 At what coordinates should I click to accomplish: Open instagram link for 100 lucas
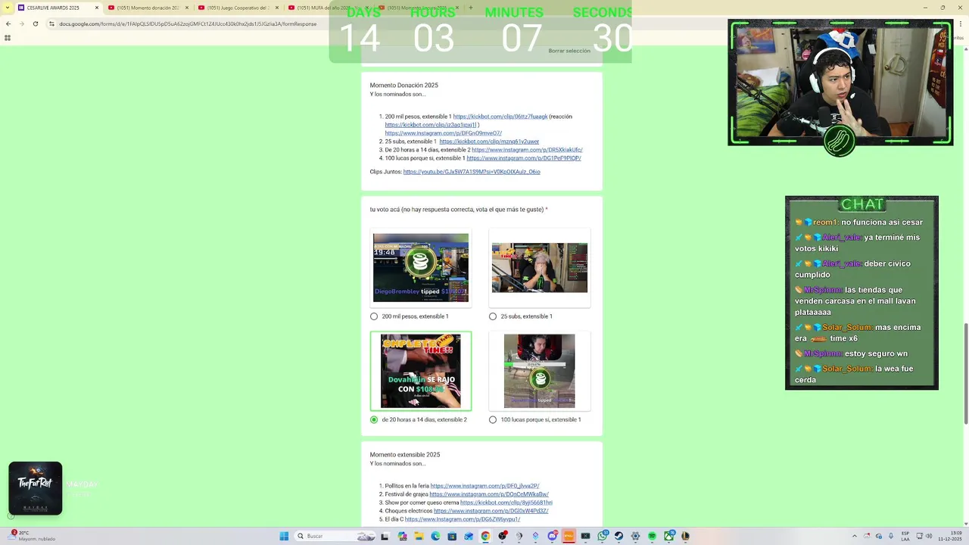(524, 158)
